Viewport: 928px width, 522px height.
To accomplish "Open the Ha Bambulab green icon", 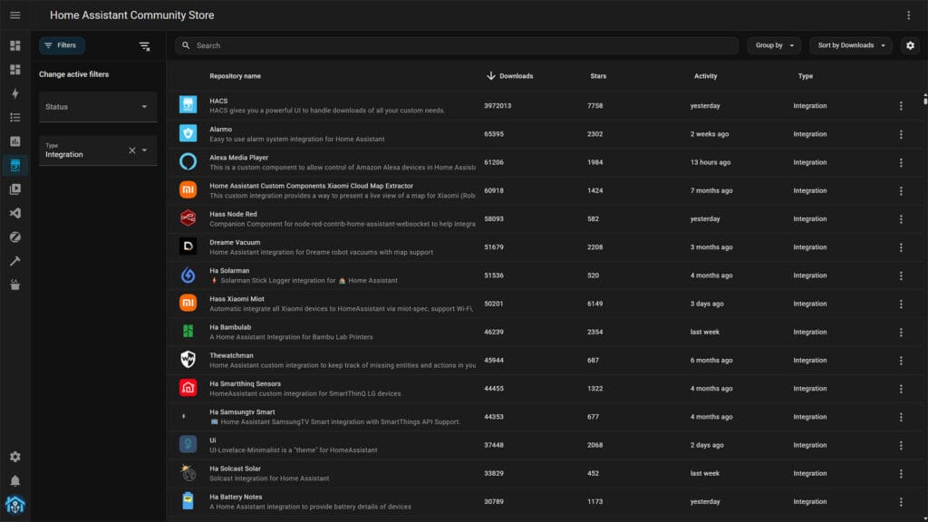I will click(x=188, y=332).
